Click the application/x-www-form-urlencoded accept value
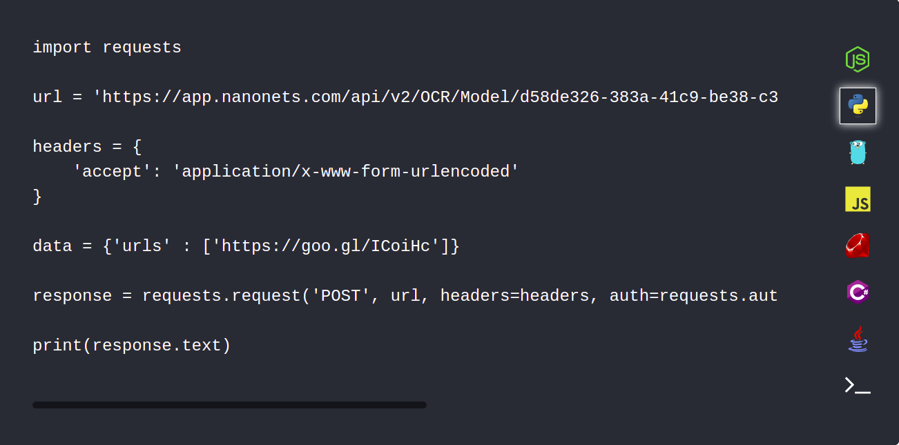The width and height of the screenshot is (899, 445). point(345,171)
